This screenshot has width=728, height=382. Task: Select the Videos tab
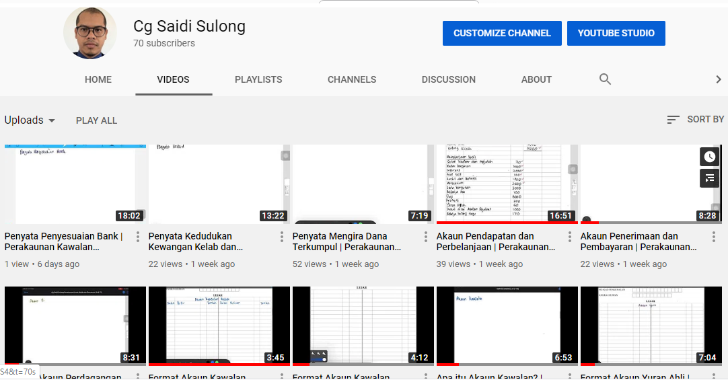(173, 79)
